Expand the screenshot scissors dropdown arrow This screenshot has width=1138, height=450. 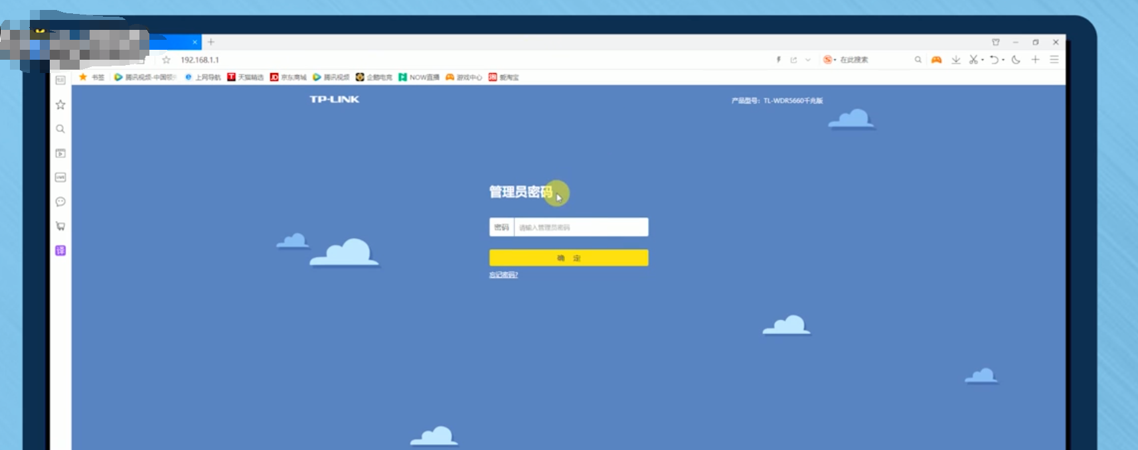(983, 60)
